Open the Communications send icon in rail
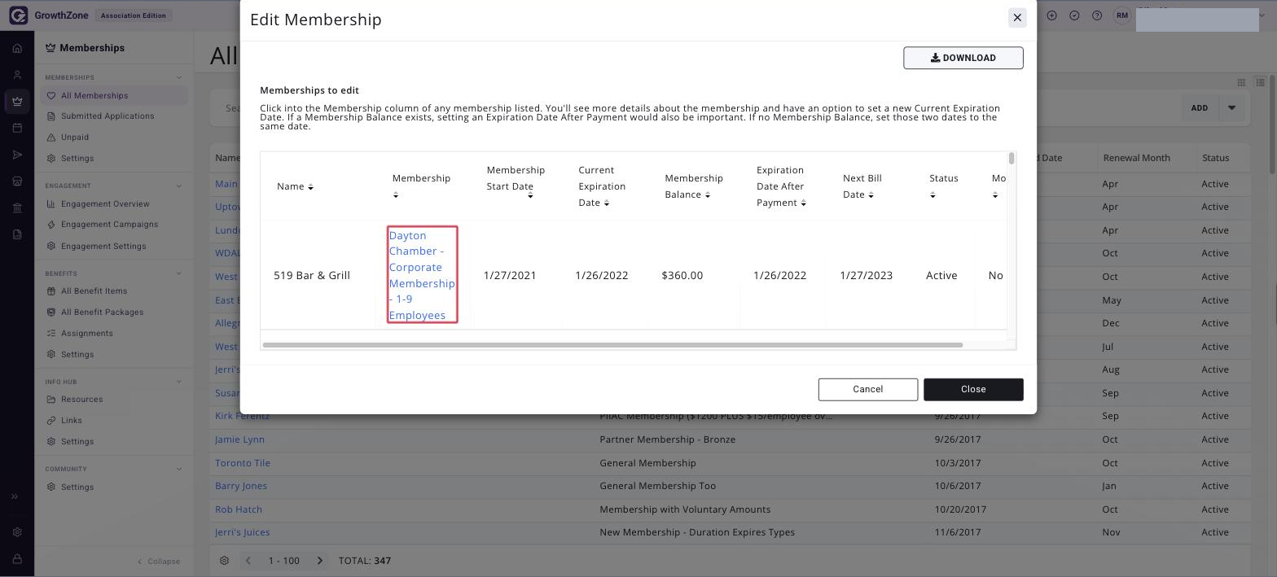The height and width of the screenshot is (577, 1277). coord(17,155)
